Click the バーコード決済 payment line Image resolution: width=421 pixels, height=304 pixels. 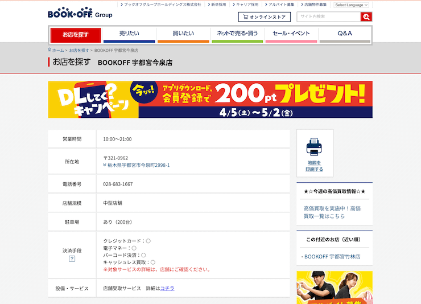click(x=125, y=255)
